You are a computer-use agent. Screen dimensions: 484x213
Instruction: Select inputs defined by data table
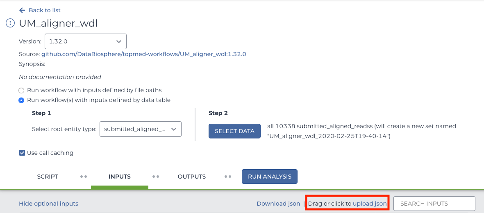coord(21,100)
